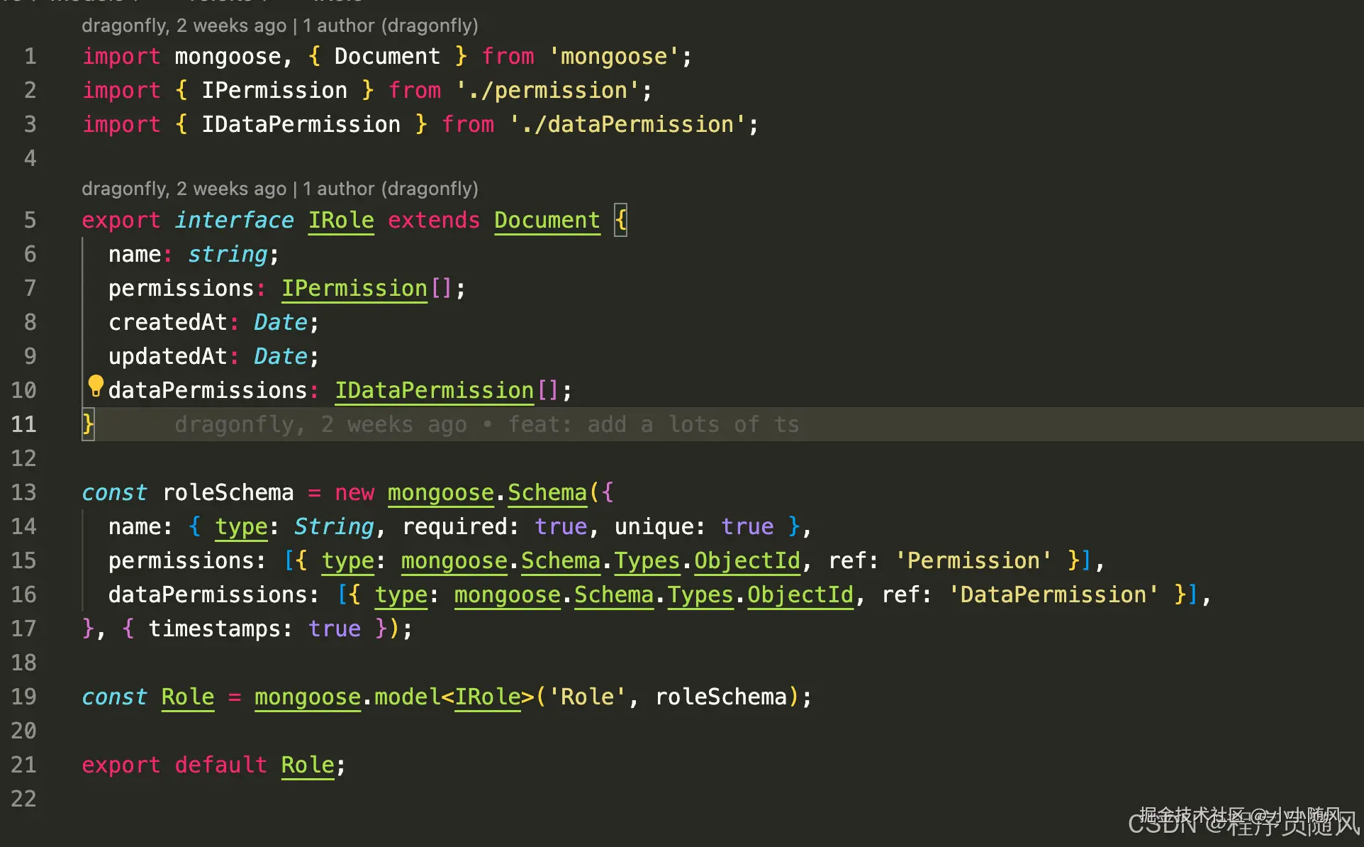Click the lightbulb quick-fix icon
Viewport: 1364px width, 847px height.
pyautogui.click(x=96, y=386)
